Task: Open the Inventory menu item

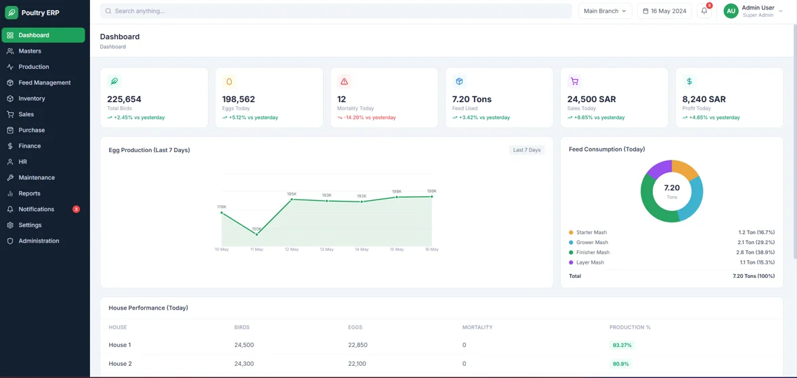Action: tap(43, 99)
